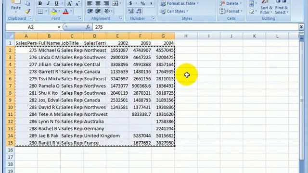Open Font Color dropdown arrow
This screenshot has height=173, width=308.
(71, 12)
